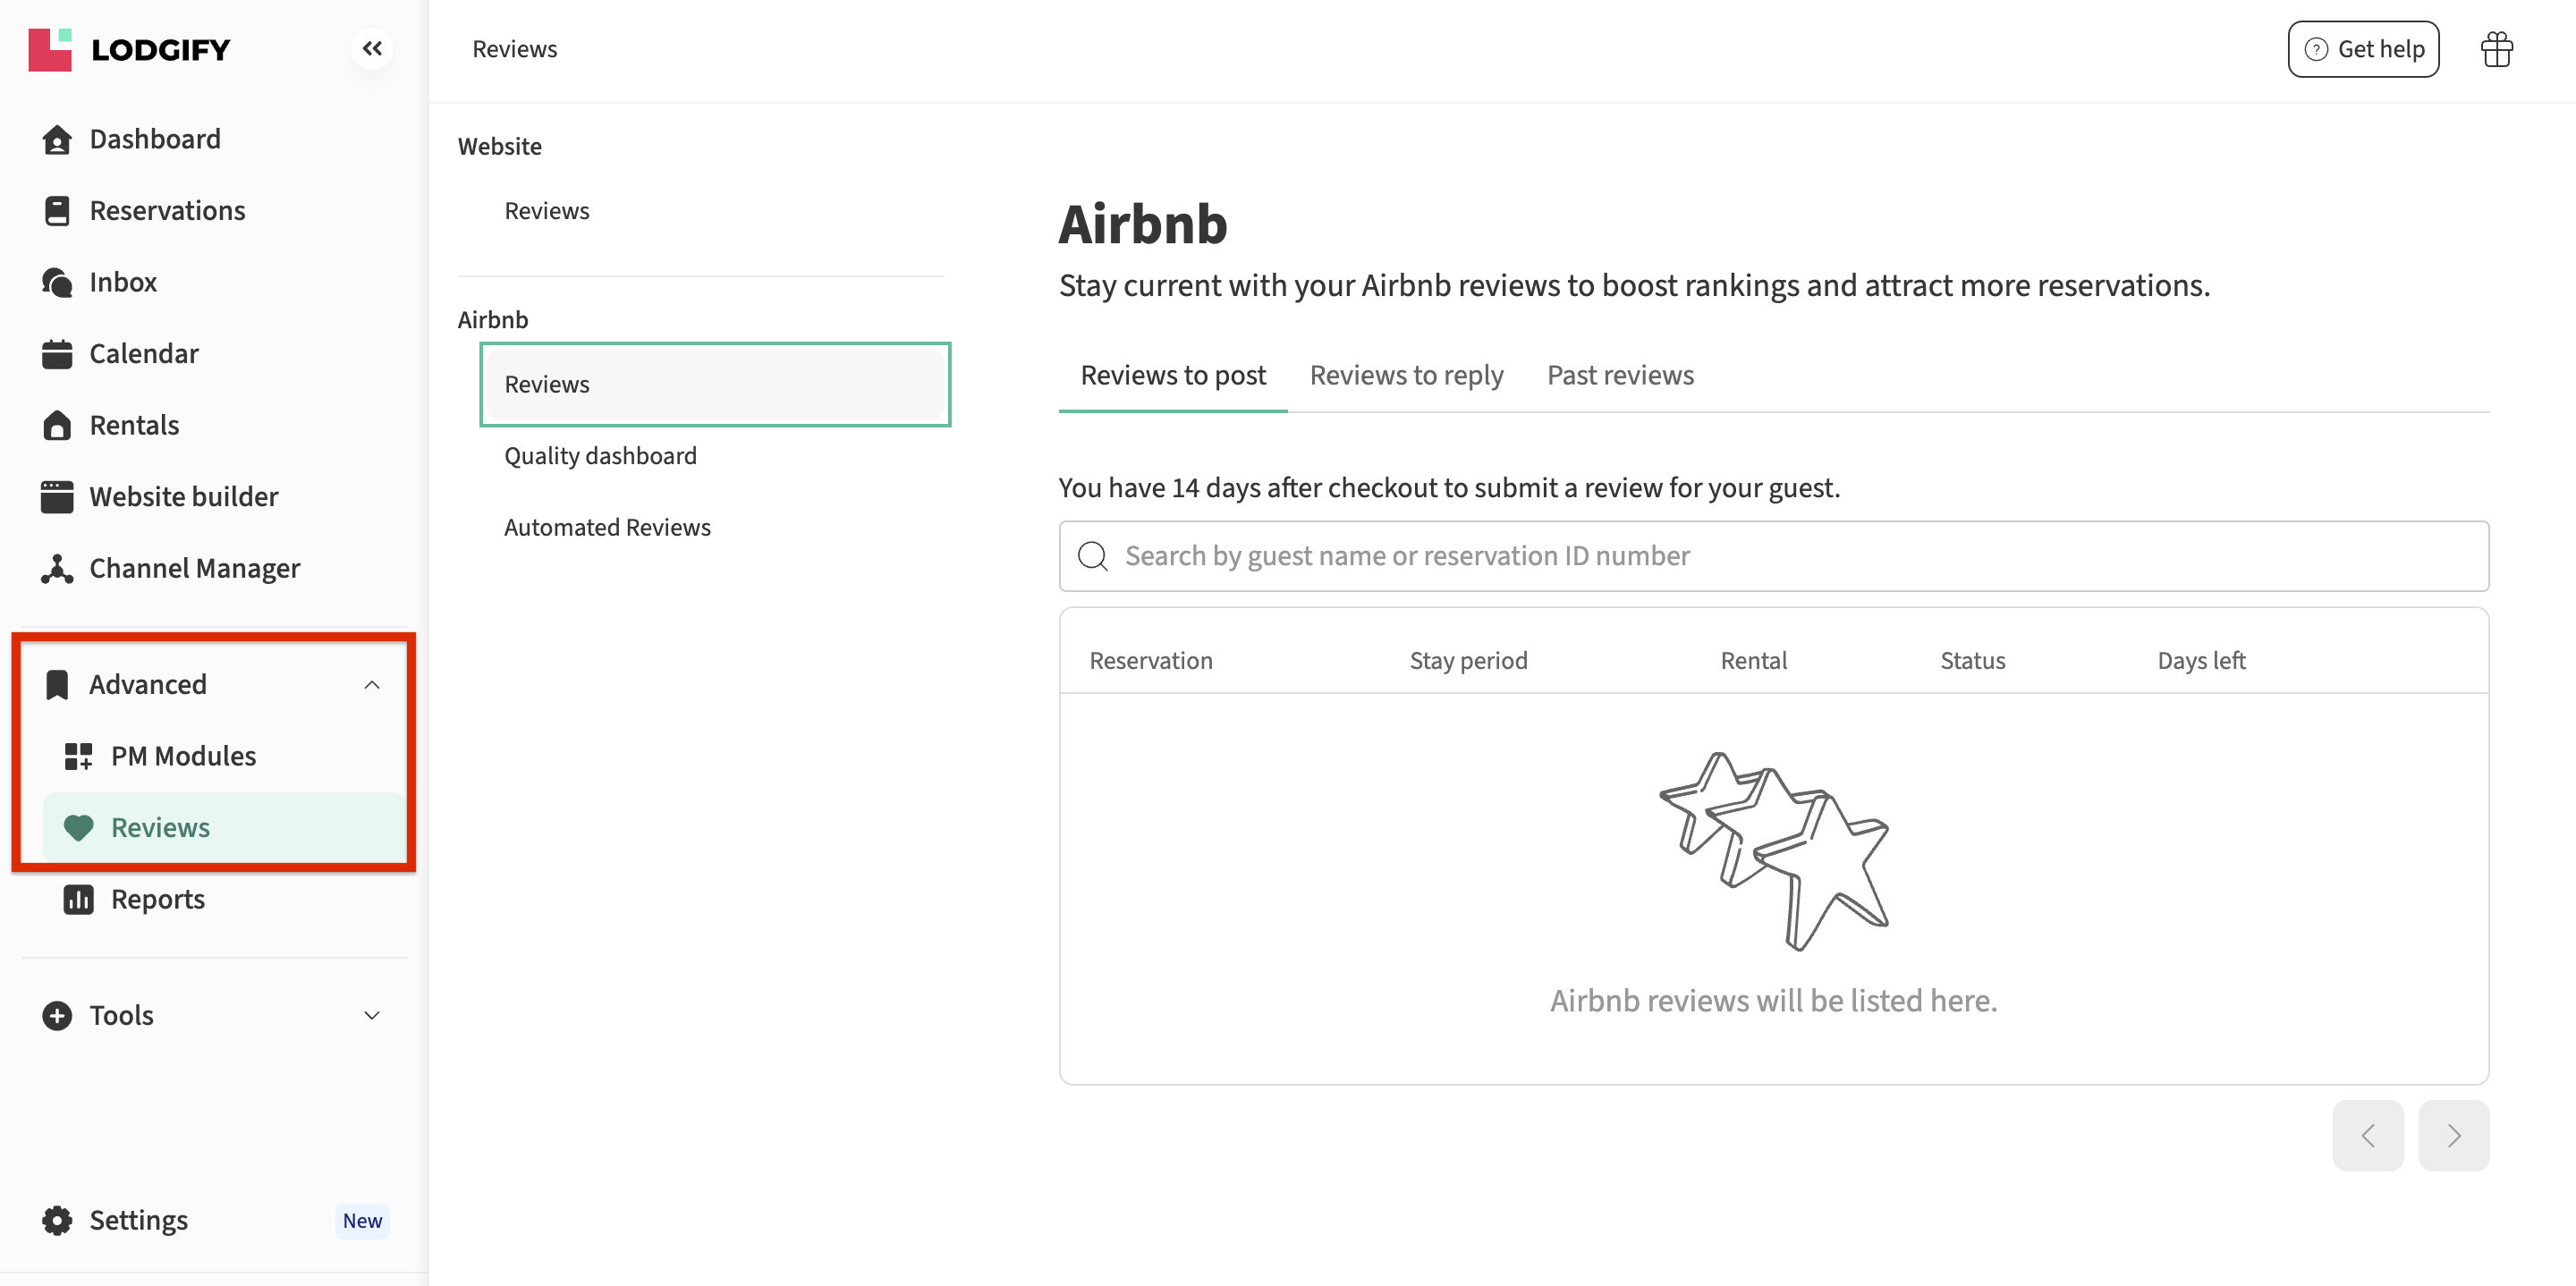
Task: Open the Inbox chat icon
Action: [x=57, y=282]
